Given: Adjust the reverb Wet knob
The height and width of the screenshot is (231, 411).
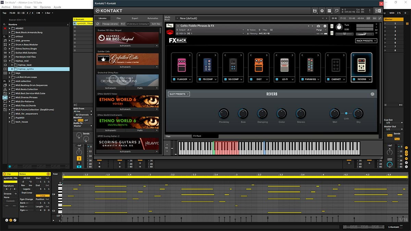Looking at the screenshot, I should [335, 113].
